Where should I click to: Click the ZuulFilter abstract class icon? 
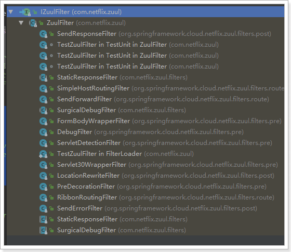(x=33, y=23)
